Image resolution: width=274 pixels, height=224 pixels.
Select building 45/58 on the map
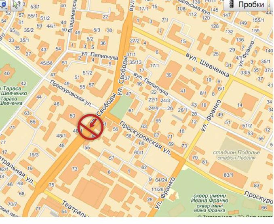46,63
